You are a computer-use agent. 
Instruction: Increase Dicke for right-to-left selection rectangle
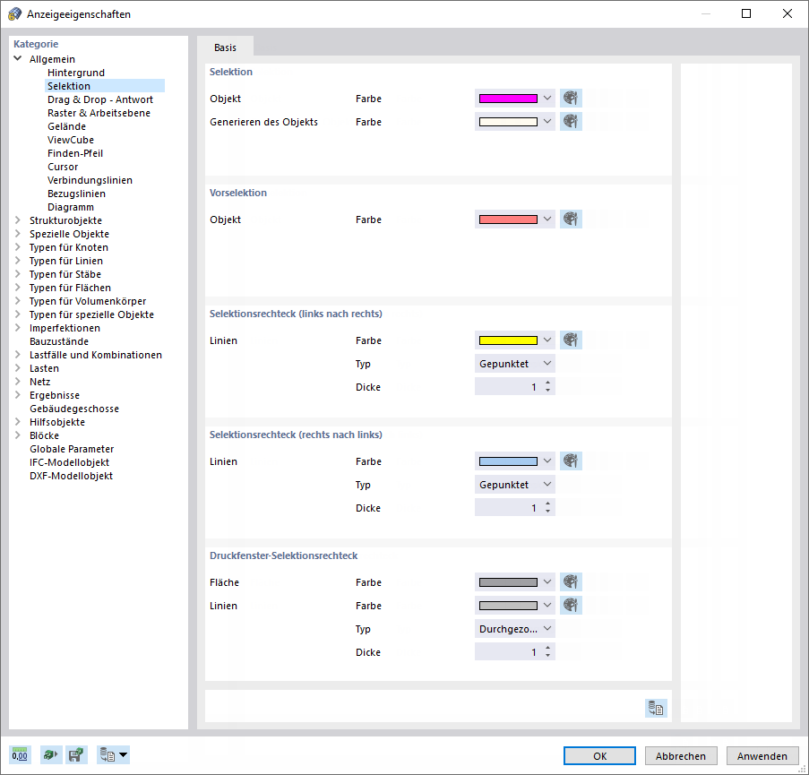[x=547, y=504]
